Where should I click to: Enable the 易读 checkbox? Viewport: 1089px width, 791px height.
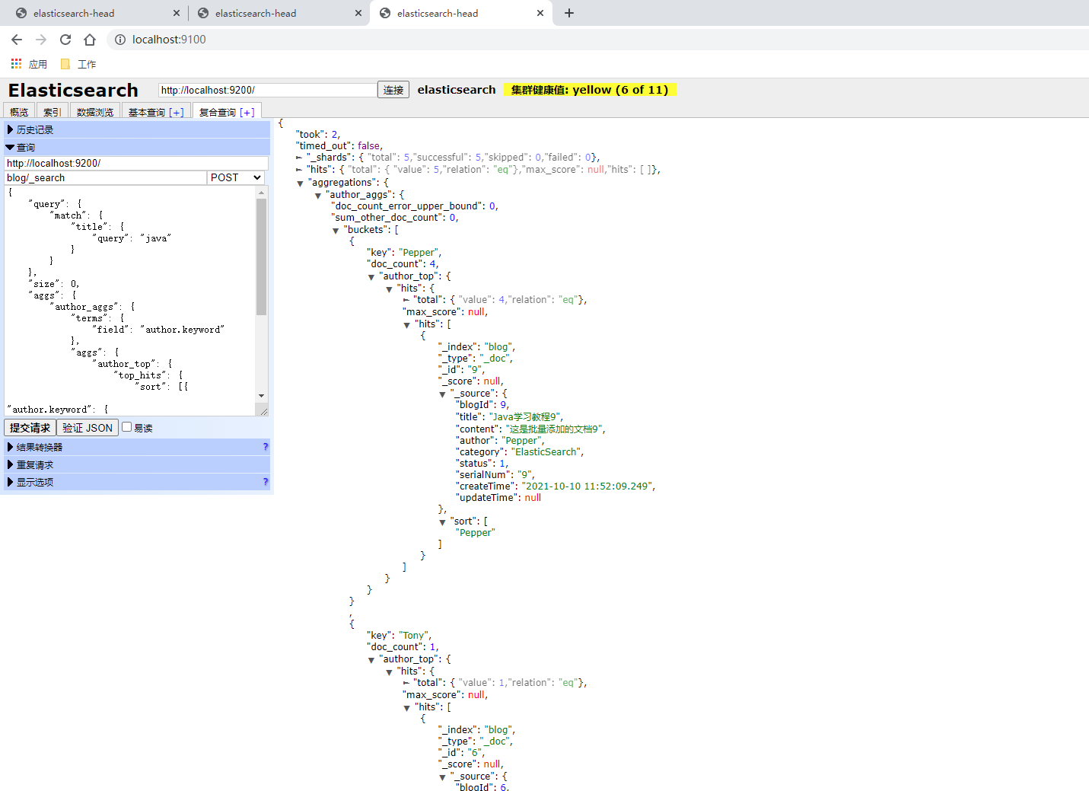pyautogui.click(x=125, y=427)
